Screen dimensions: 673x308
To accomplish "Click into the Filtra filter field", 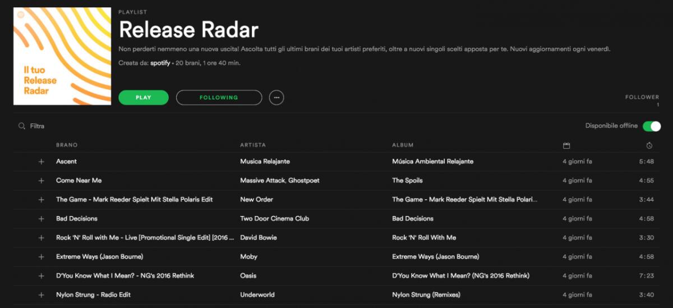I will (37, 126).
